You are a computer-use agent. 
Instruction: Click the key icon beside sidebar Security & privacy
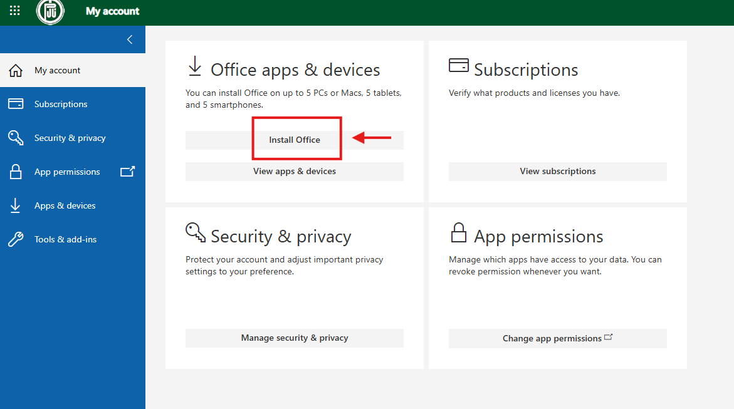click(16, 138)
